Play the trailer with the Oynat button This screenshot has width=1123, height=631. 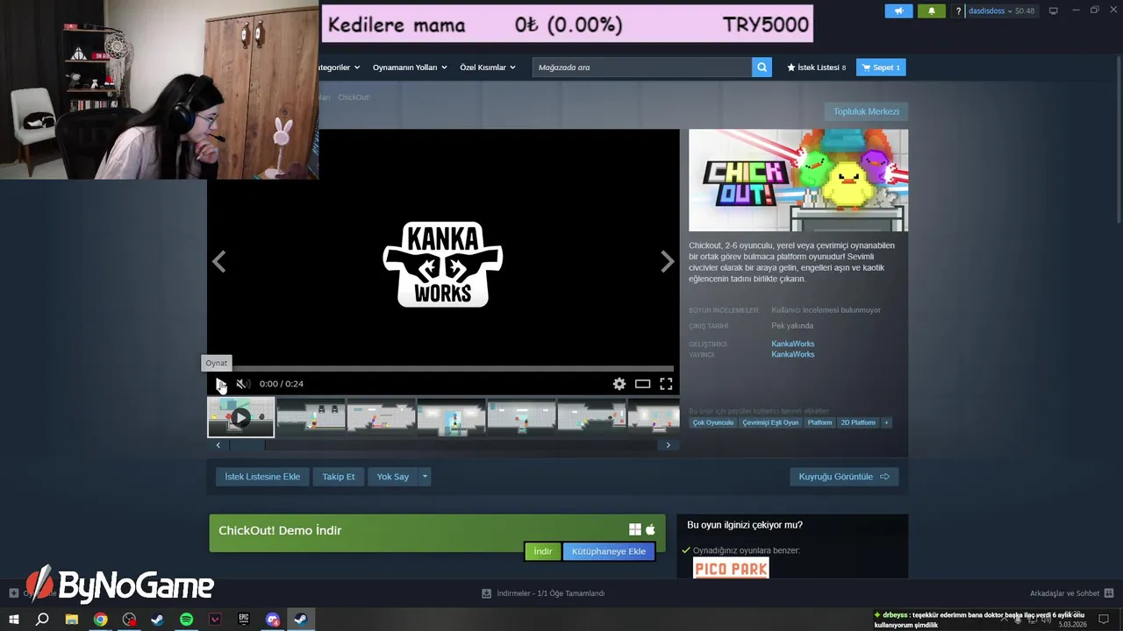coord(220,384)
